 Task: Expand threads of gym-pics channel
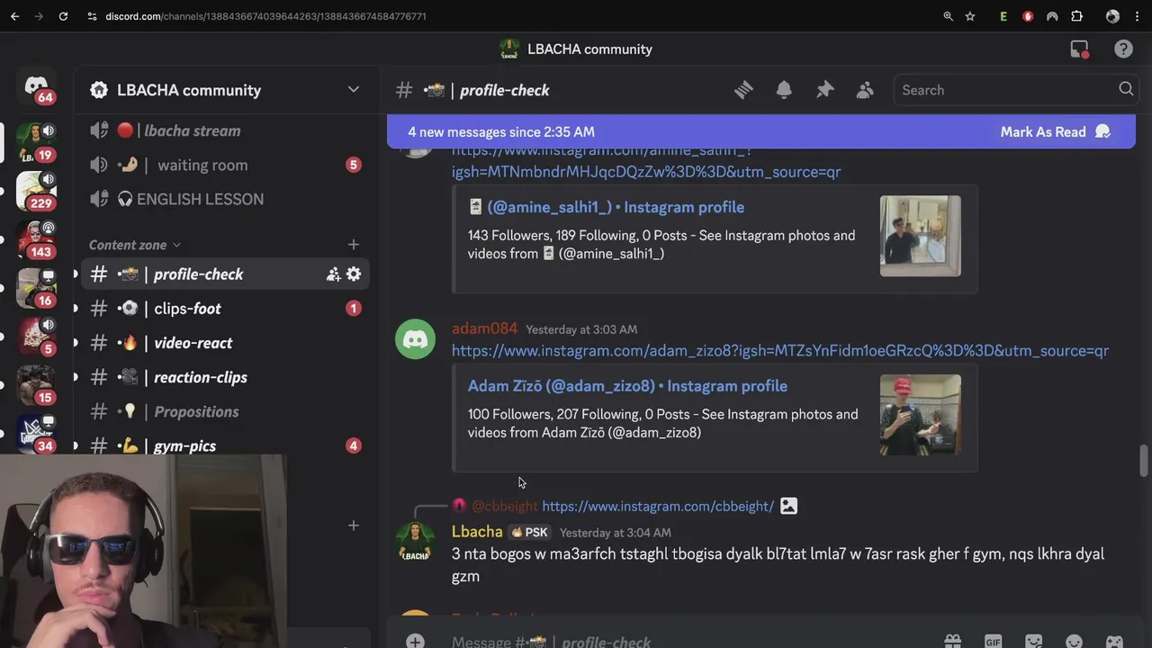click(76, 445)
